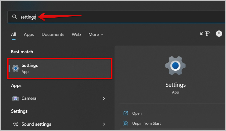Open the rewards trophy icon showing 10
Image resolution: width=226 pixels, height=131 pixels.
coord(204,34)
